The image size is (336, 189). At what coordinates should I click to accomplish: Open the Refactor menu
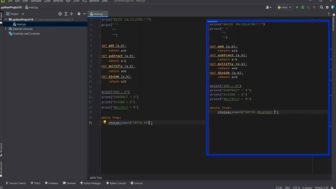coord(58,1)
